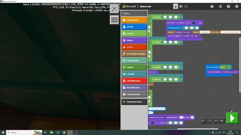Zoom out the block workspace
This screenshot has width=241, height=135.
(x=216, y=121)
